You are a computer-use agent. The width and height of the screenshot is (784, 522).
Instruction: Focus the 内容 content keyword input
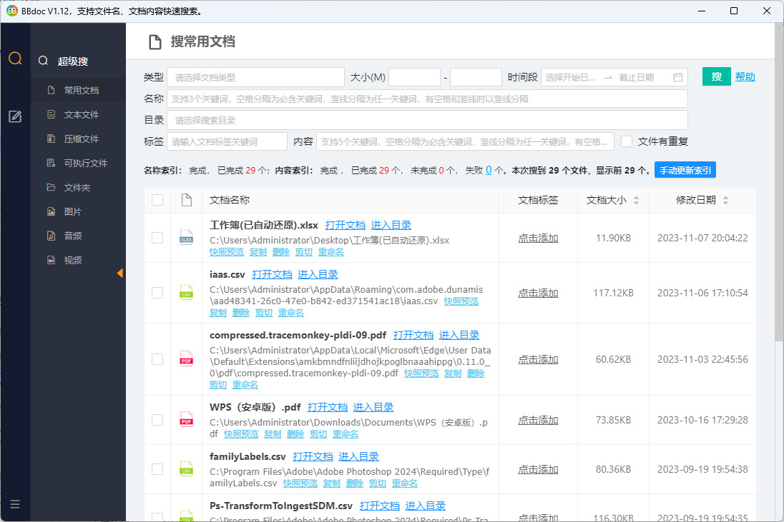point(465,141)
